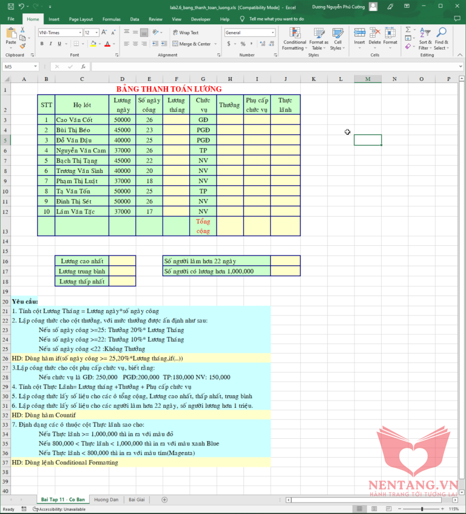Viewport: 466px width, 514px height.
Task: Click the Find & Select magnifier icon
Action: coord(441,35)
